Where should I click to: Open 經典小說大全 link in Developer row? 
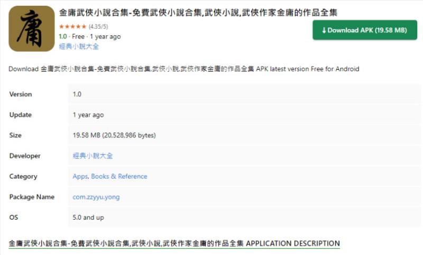pyautogui.click(x=93, y=156)
